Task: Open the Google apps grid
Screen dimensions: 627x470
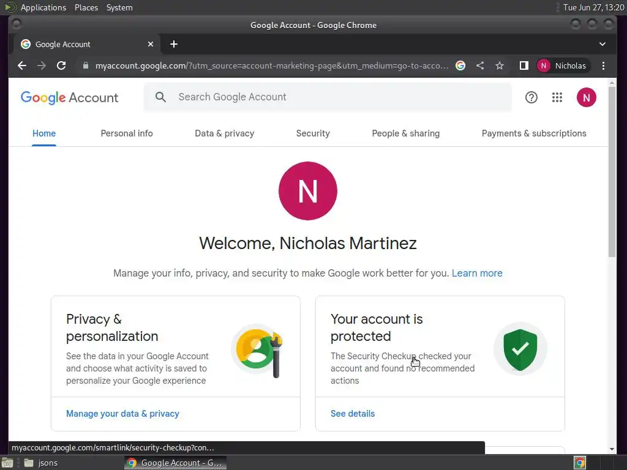Action: coord(557,97)
